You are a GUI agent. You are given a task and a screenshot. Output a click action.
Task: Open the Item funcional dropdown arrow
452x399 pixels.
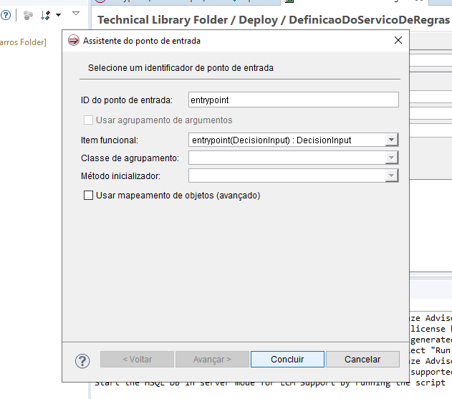(391, 140)
